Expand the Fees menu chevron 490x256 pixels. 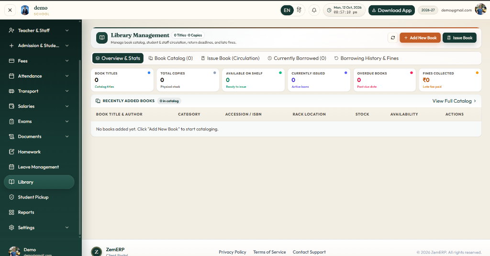67,61
